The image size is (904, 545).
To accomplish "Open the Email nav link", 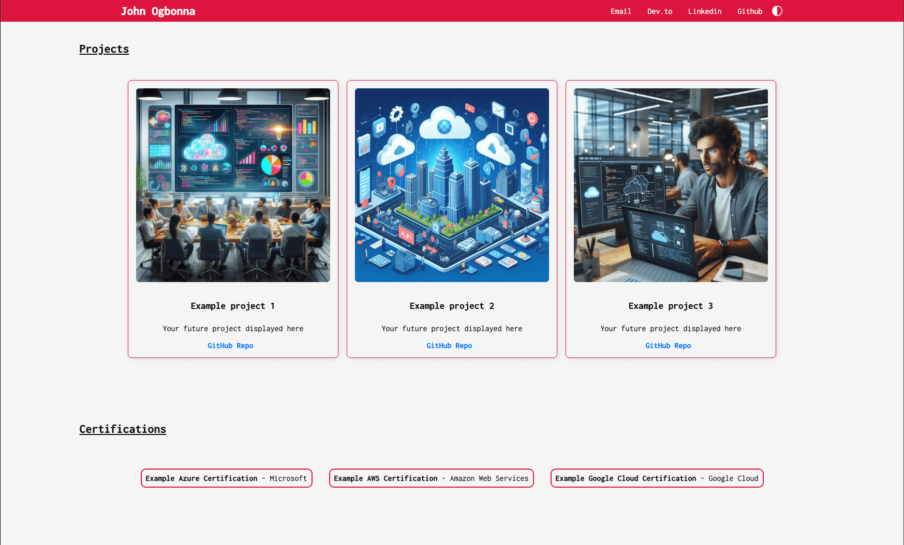I will coord(620,11).
